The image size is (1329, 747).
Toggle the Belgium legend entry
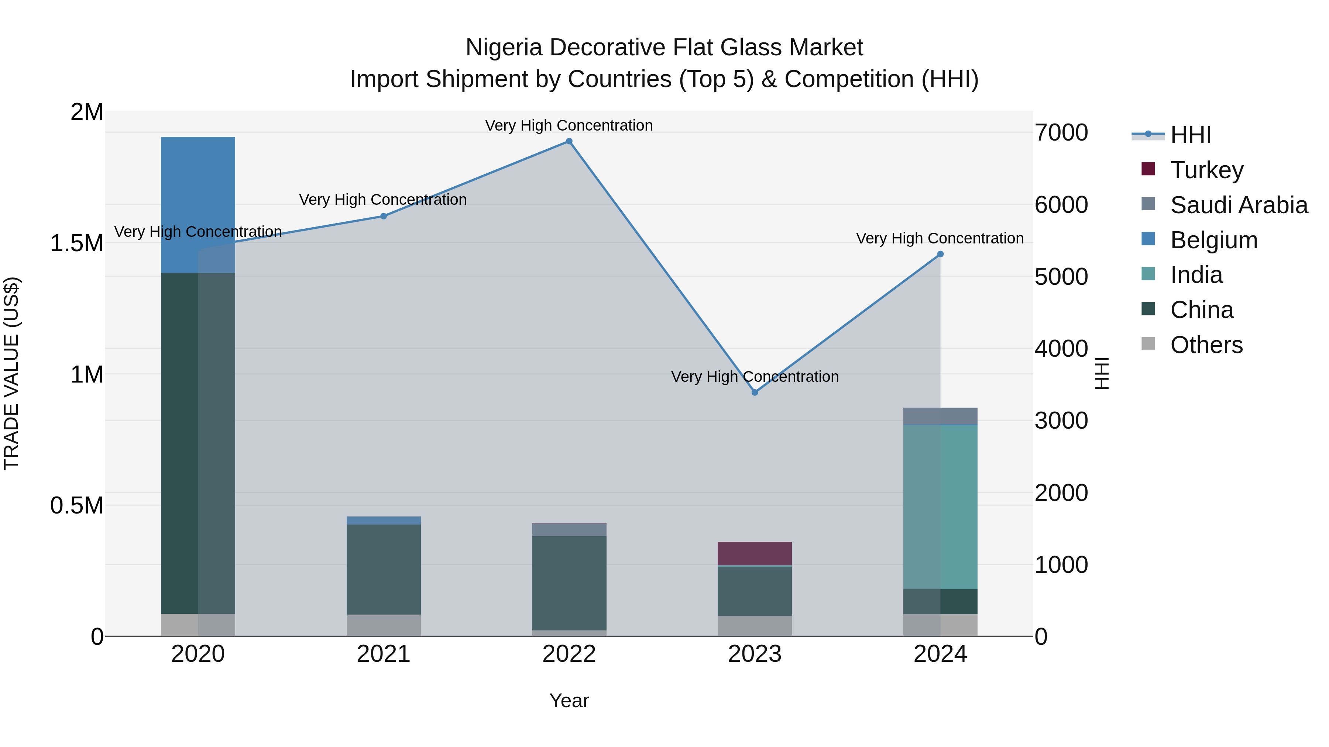pyautogui.click(x=1199, y=240)
